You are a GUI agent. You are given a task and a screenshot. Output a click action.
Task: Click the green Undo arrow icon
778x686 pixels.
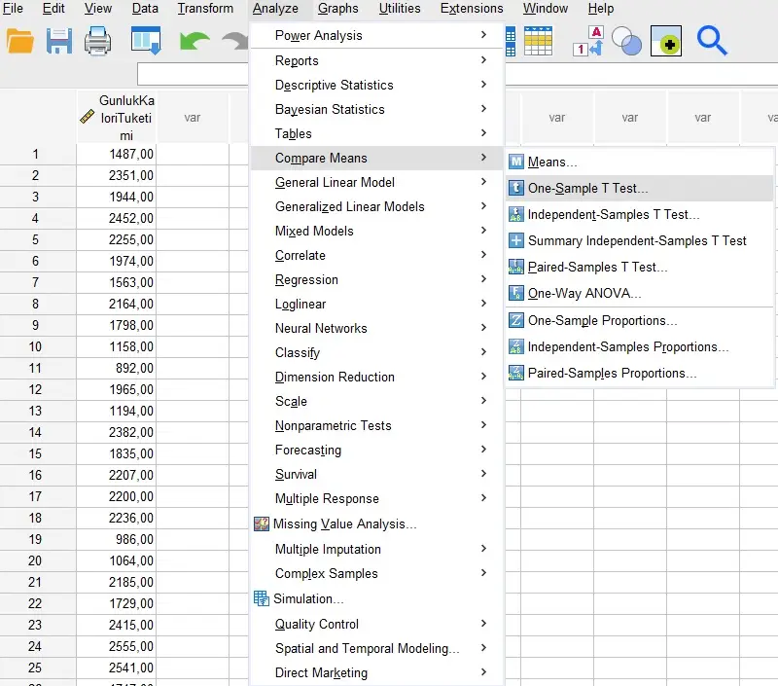click(x=194, y=41)
